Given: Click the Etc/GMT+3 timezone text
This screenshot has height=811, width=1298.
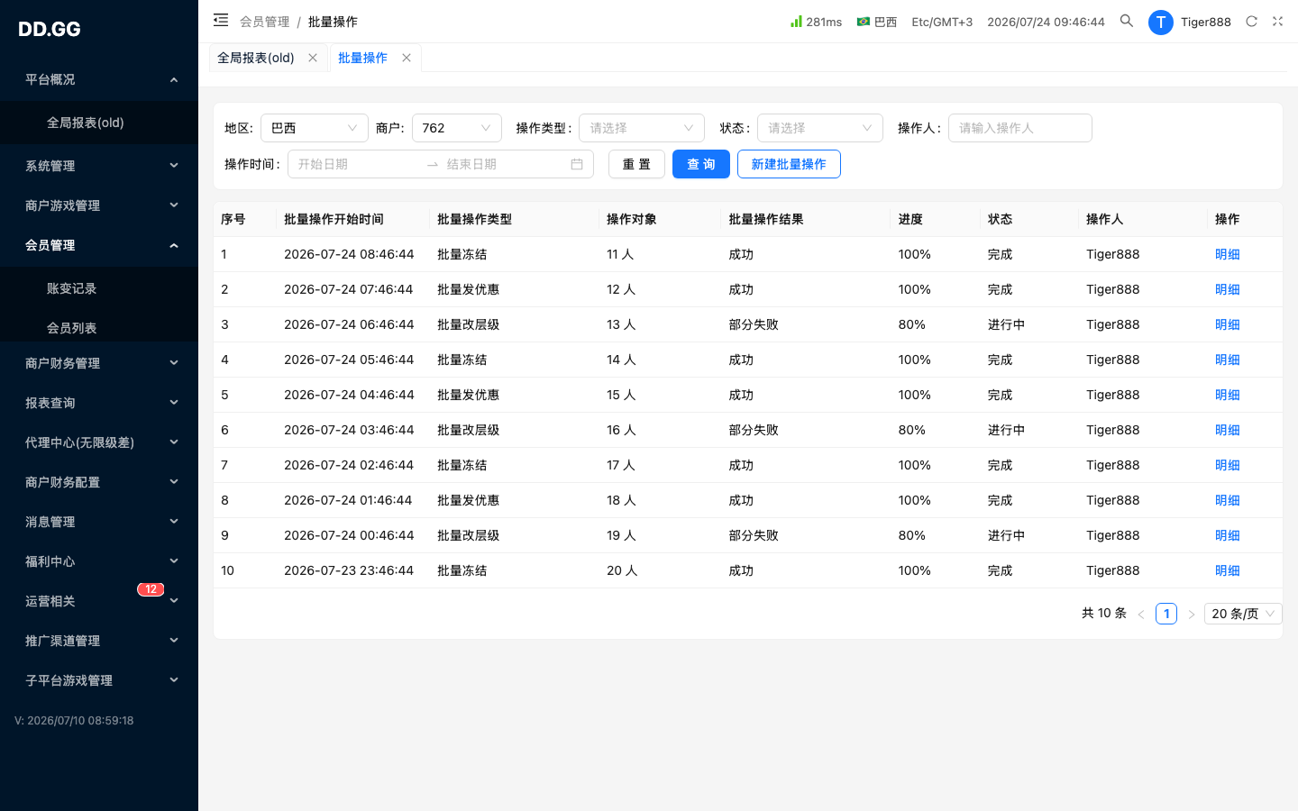Looking at the screenshot, I should pyautogui.click(x=942, y=22).
